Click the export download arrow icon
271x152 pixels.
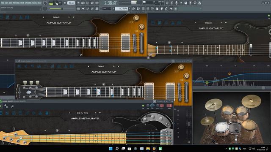point(199,3)
